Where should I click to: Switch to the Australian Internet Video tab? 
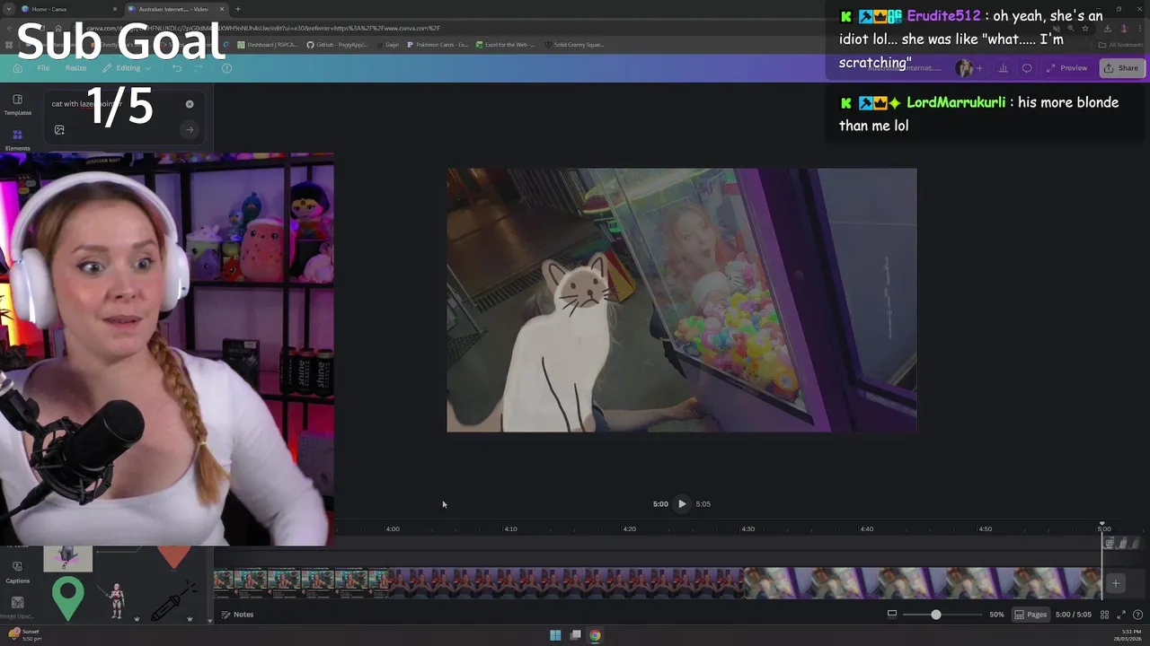(175, 9)
